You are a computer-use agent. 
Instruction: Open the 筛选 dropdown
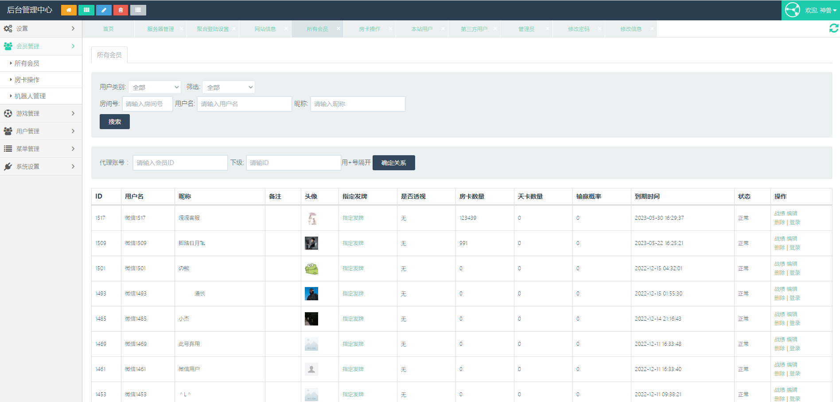pyautogui.click(x=229, y=87)
